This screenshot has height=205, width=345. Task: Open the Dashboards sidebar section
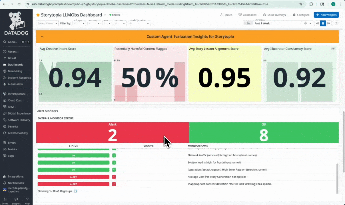(15, 65)
